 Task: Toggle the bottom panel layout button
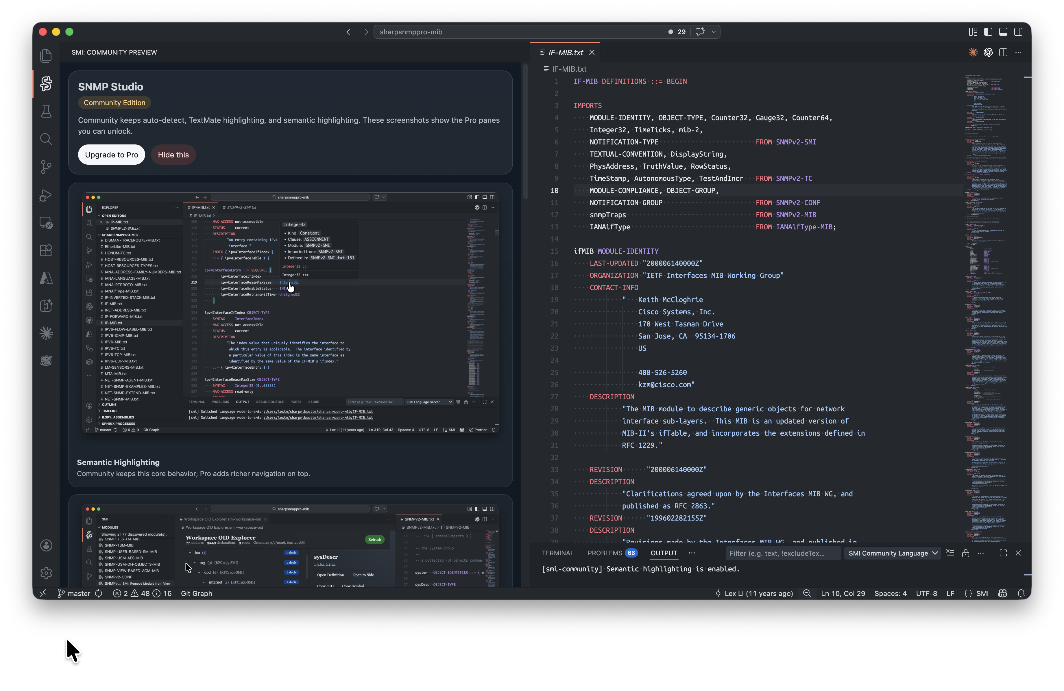click(x=1003, y=32)
